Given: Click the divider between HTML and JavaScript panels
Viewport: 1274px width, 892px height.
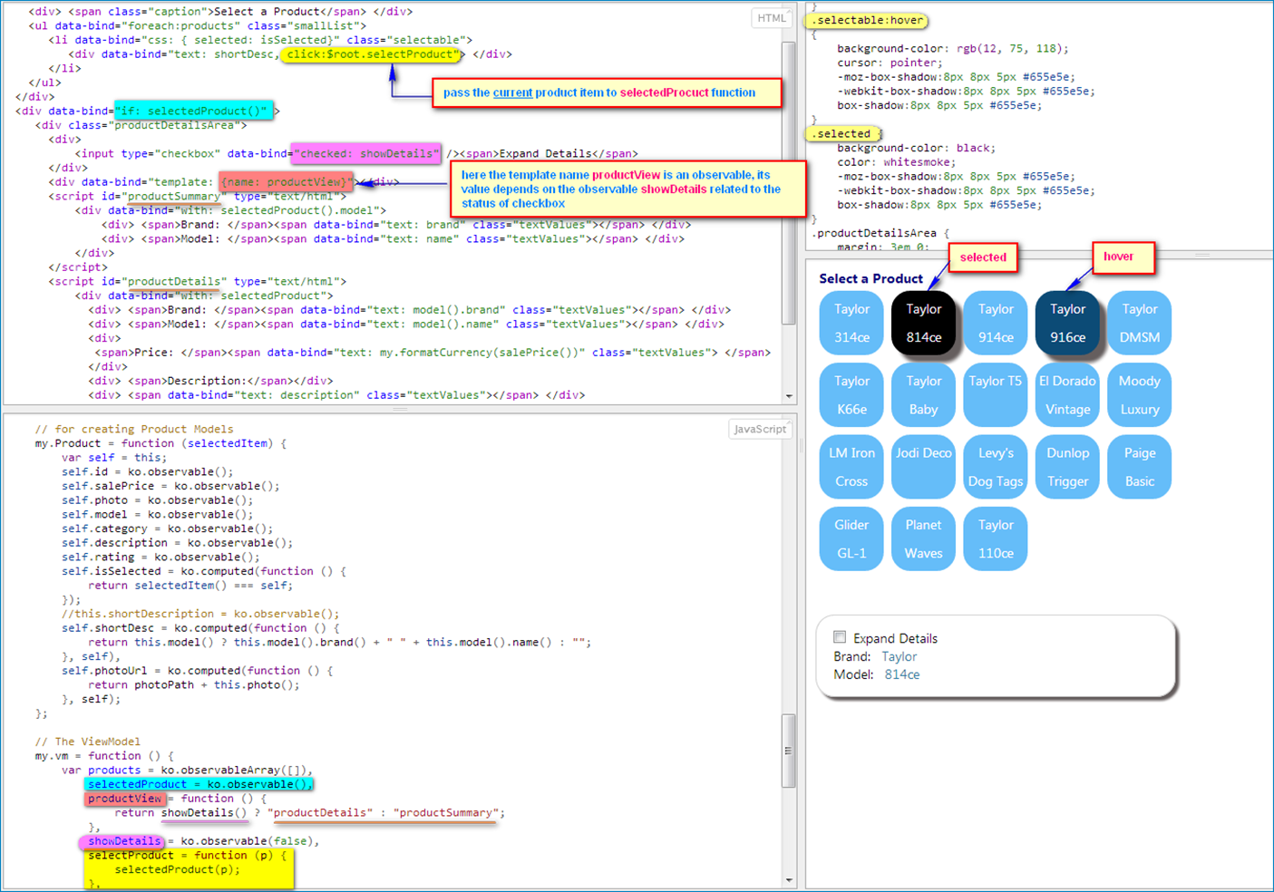Looking at the screenshot, I should [399, 410].
